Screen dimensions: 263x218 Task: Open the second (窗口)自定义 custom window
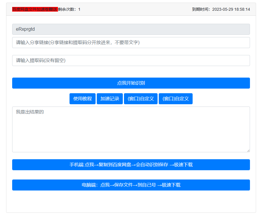click(x=176, y=99)
